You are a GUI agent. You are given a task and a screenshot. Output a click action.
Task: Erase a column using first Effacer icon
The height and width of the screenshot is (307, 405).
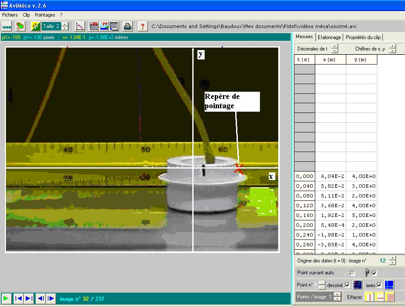tap(370, 297)
